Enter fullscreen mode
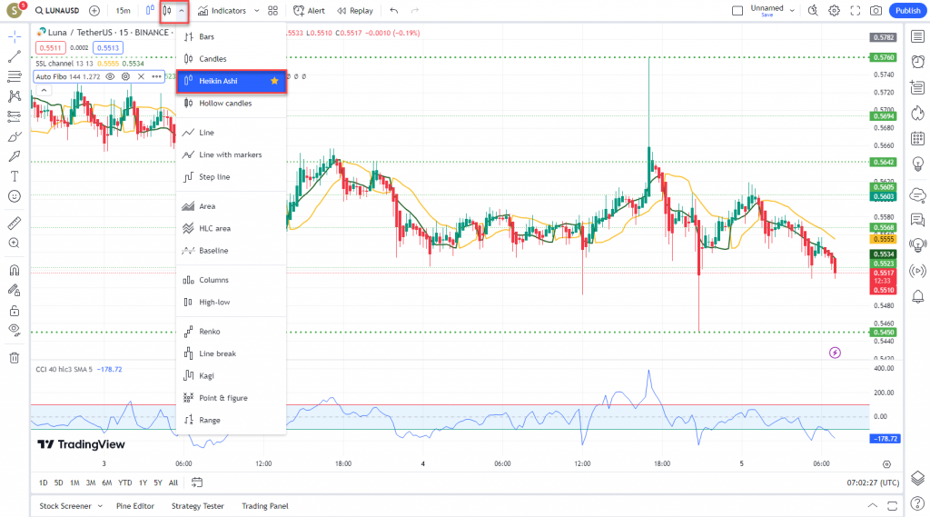This screenshot has height=517, width=930. [855, 11]
